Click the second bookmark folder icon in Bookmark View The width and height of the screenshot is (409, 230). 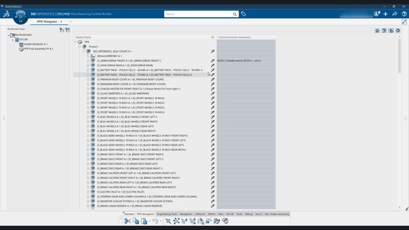[x=68, y=30]
